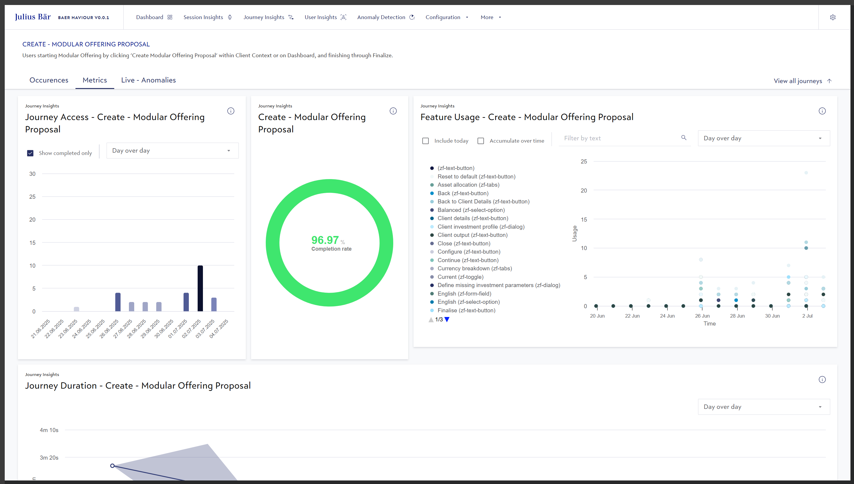854x484 pixels.
Task: Open the settings gear icon
Action: click(832, 17)
